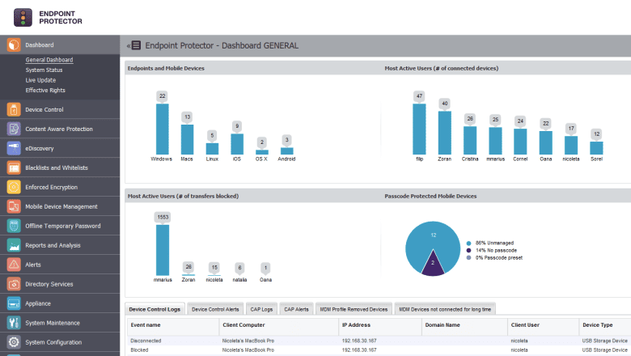Select Offline Temporary Password icon

pos(14,226)
